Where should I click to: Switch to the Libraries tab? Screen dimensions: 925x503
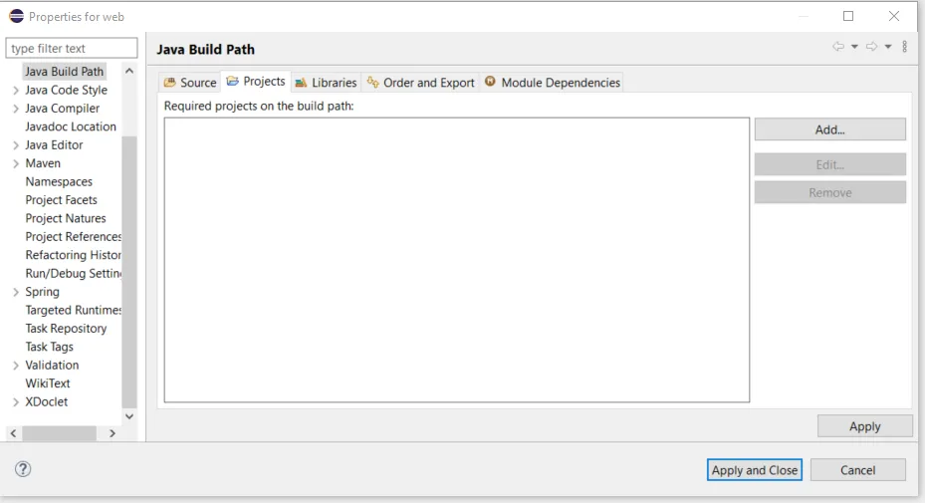326,83
